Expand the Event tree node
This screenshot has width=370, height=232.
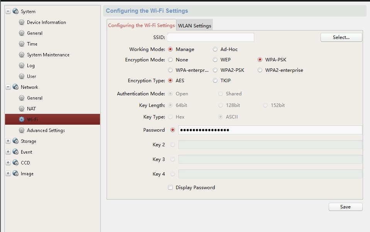coord(8,152)
